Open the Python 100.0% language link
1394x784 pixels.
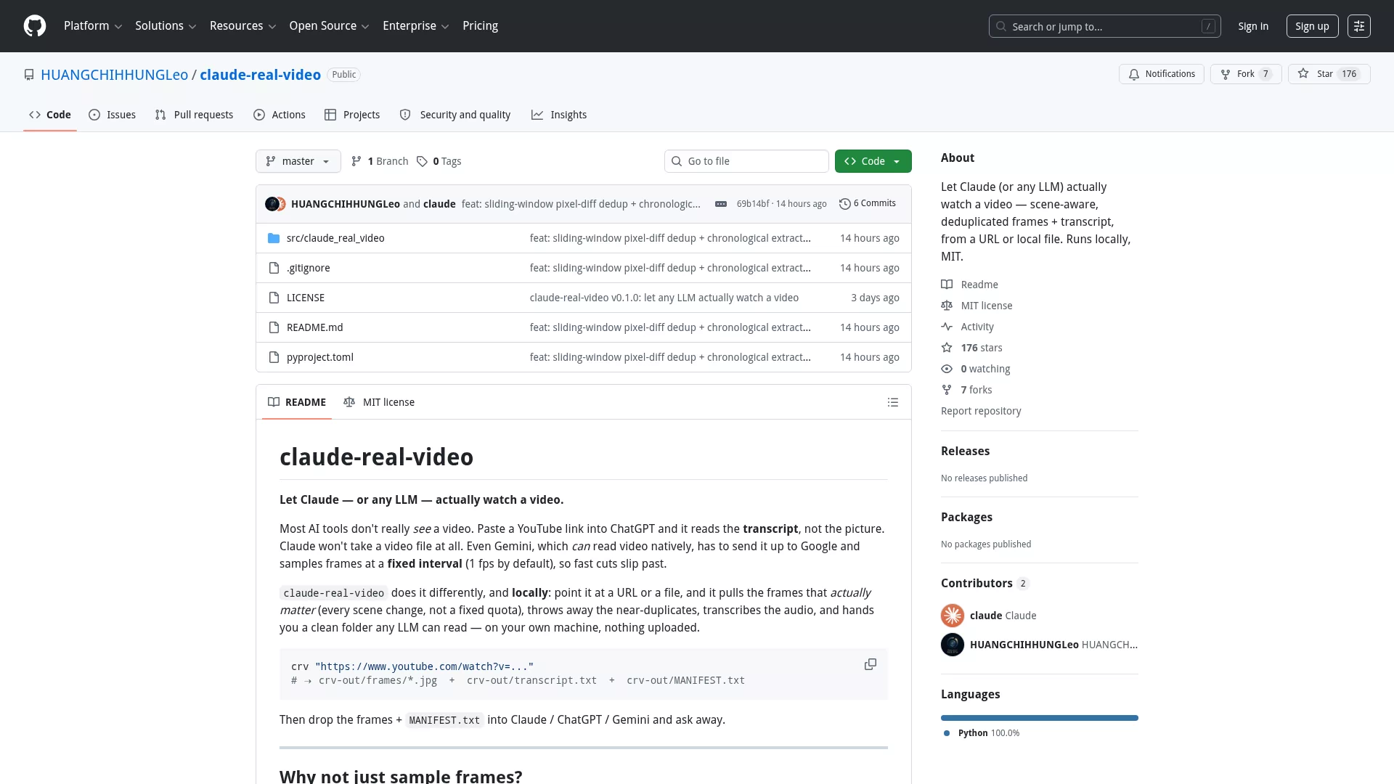[x=982, y=733]
